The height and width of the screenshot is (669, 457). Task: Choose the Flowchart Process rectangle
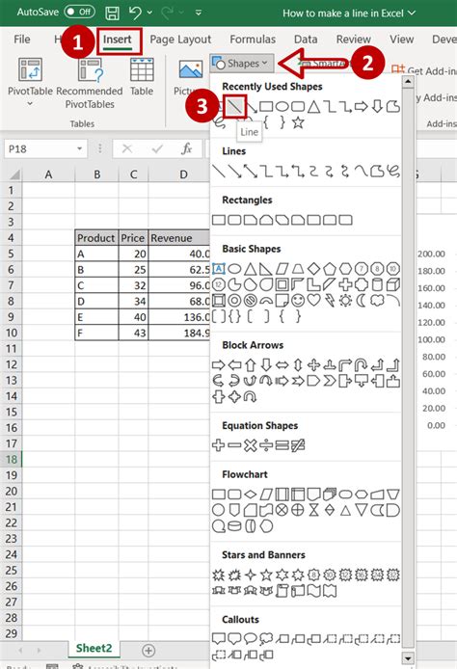tap(219, 495)
